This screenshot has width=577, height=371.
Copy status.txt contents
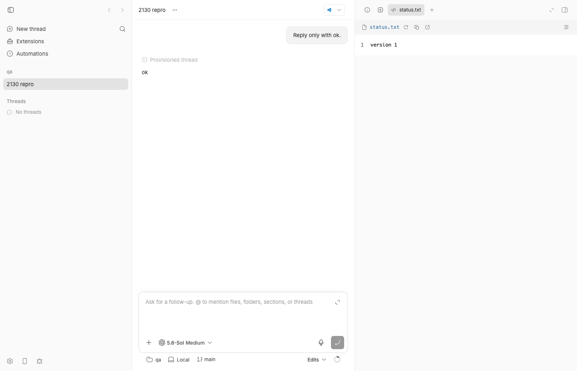click(x=417, y=27)
